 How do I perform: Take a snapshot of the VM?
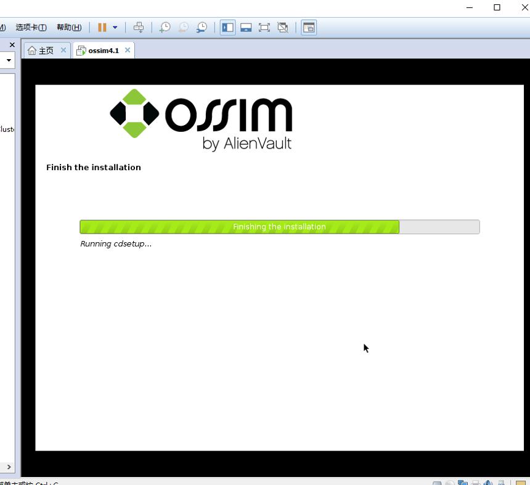(x=165, y=27)
